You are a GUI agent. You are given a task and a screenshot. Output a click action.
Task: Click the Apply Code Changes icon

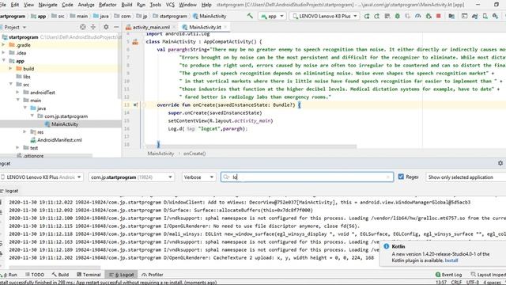(x=387, y=16)
